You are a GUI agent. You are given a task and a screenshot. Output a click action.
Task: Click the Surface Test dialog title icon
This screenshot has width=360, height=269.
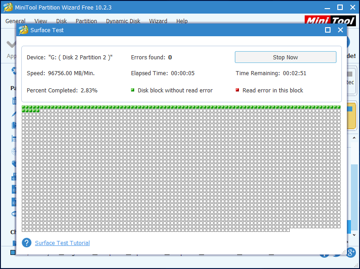(23, 30)
